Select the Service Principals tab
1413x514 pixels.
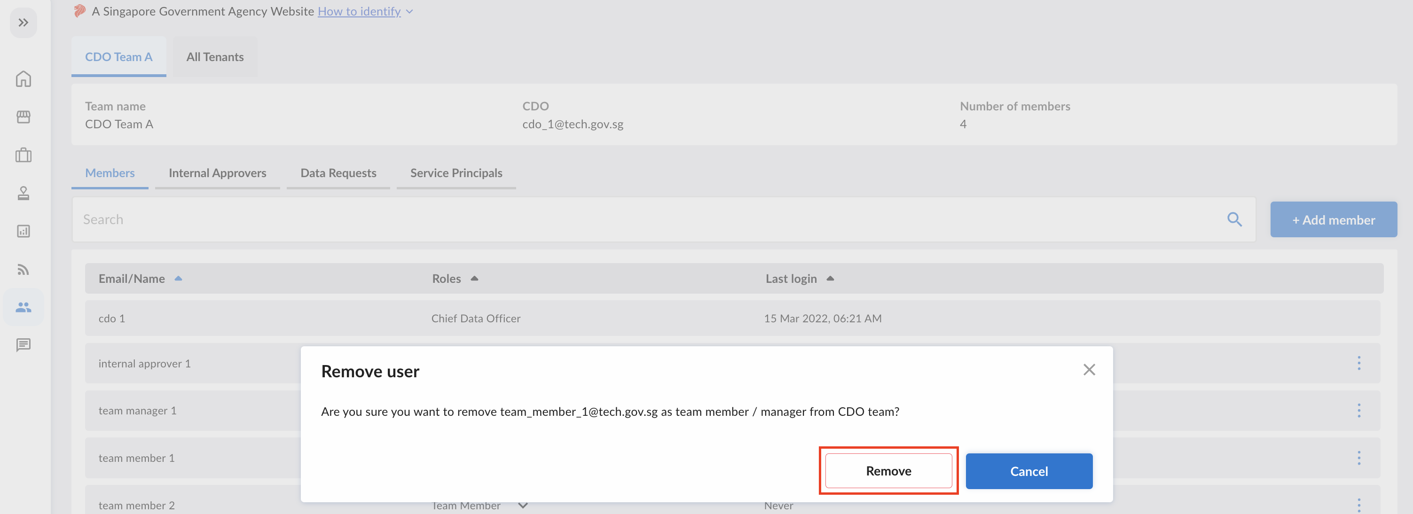click(x=456, y=173)
